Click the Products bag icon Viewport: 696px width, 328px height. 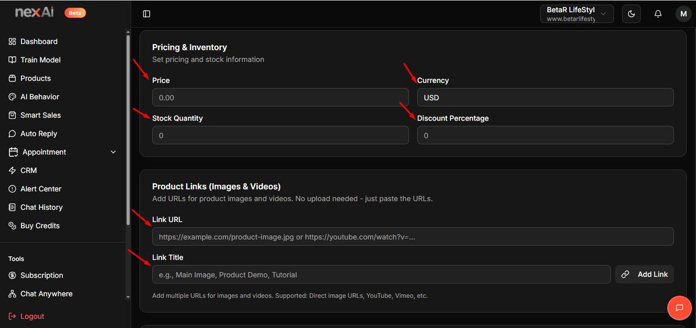click(12, 78)
